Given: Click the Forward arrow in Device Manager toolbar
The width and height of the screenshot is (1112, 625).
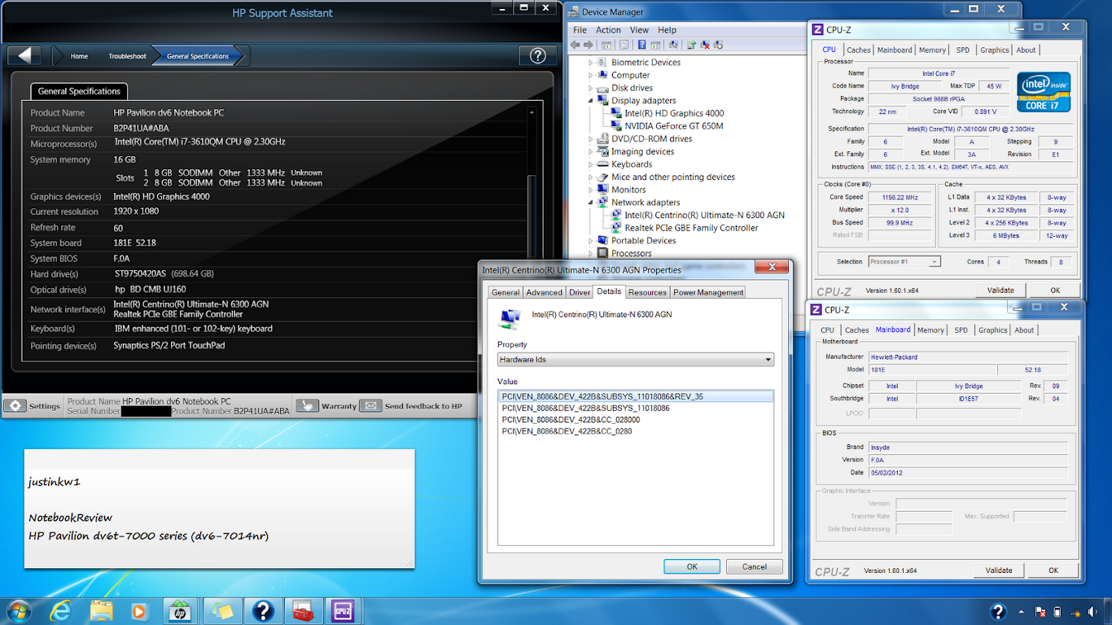Looking at the screenshot, I should coord(589,45).
